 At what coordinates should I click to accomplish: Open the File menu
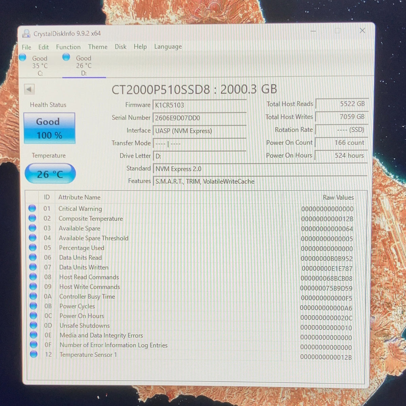[x=26, y=47]
